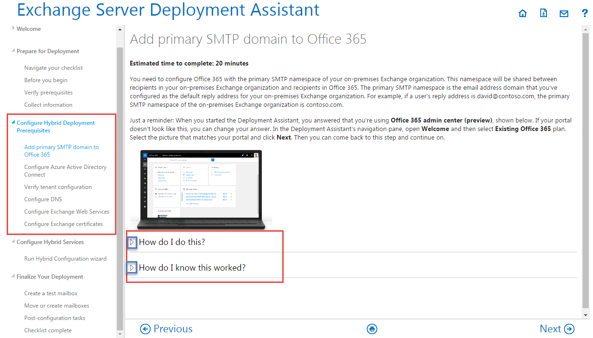Screen dimensions: 593x338
Task: Open the email feedback envelope icon
Action: 564,14
